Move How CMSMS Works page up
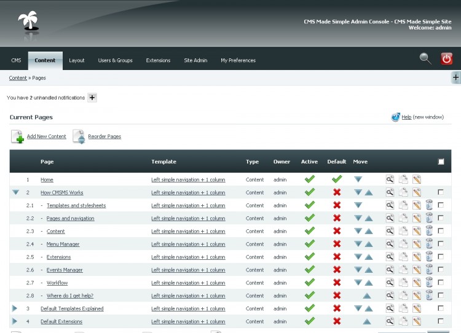The width and height of the screenshot is (461, 333). (x=369, y=193)
